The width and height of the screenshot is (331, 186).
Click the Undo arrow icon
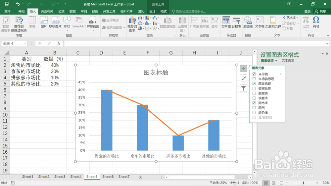[18, 4]
